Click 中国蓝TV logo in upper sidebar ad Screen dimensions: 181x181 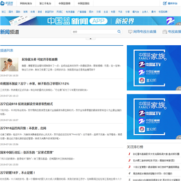point(142,65)
